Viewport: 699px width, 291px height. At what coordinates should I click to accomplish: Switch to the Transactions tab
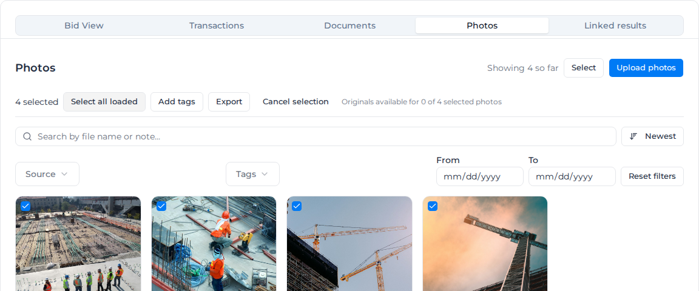pyautogui.click(x=216, y=25)
